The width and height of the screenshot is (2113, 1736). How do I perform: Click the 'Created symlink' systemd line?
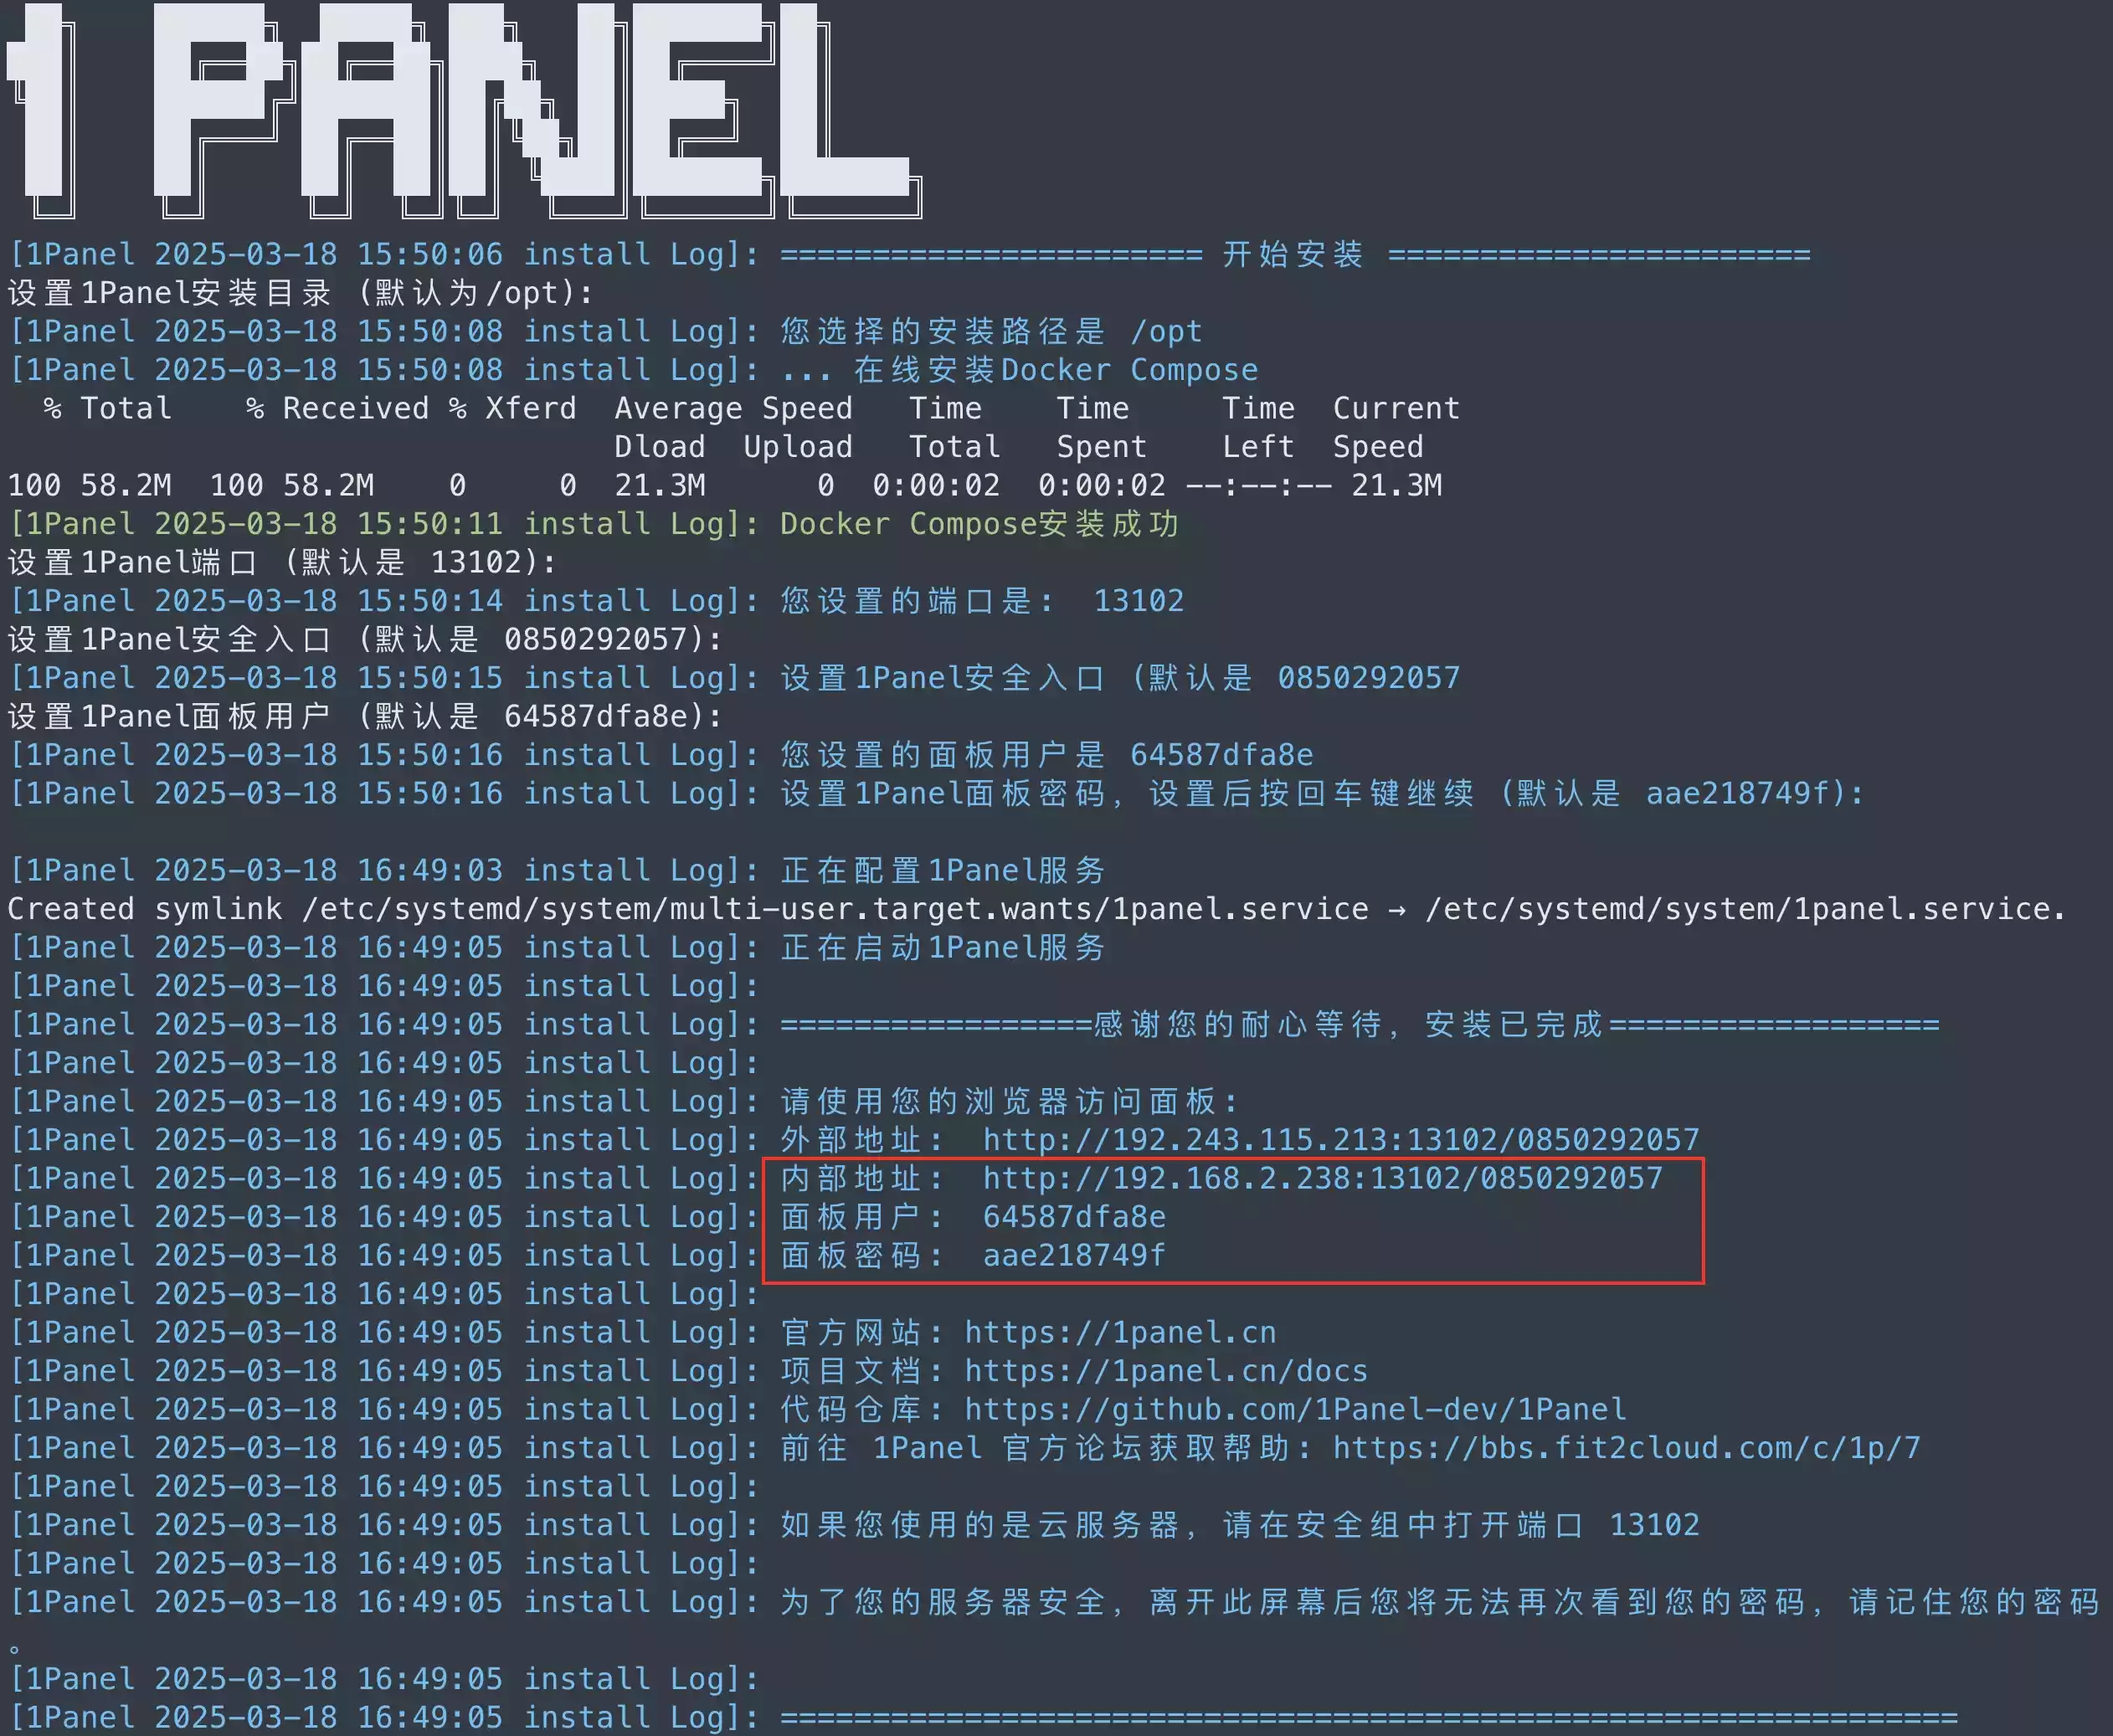click(1037, 909)
